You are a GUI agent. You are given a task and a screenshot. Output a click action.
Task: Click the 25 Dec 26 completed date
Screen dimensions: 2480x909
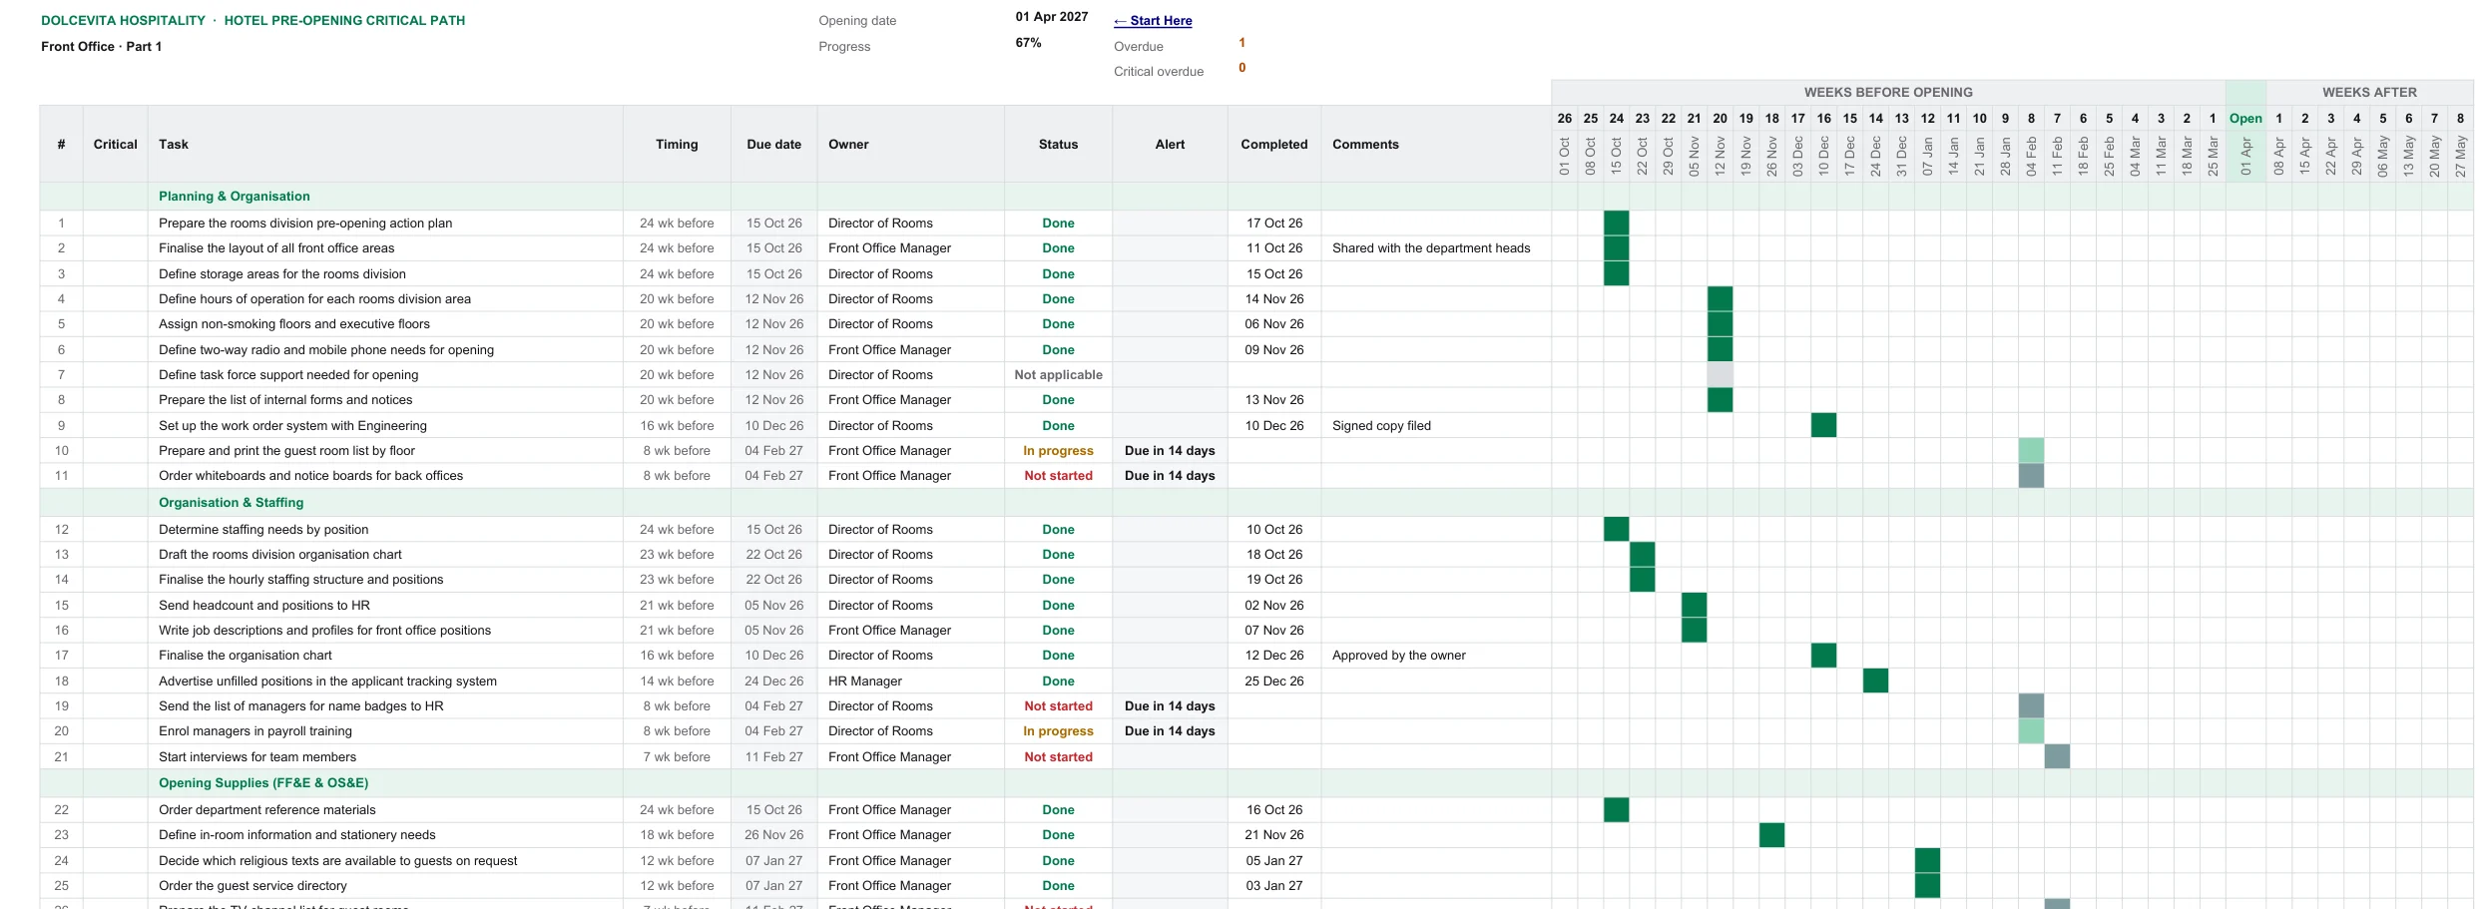coord(1274,682)
